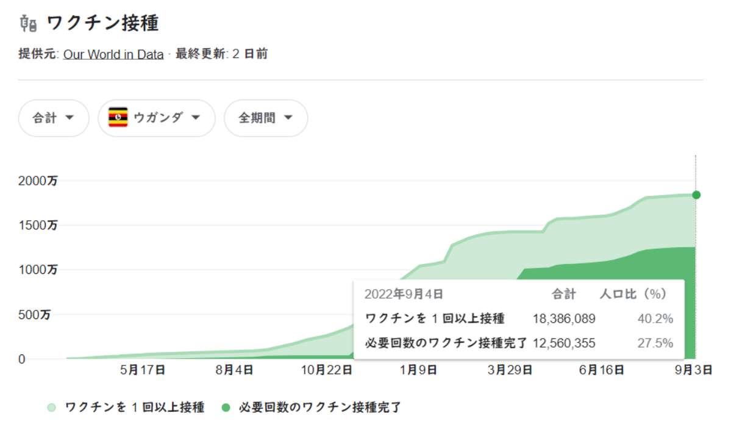Viewport: 731px width, 427px height.
Task: Click the 5月17日 x-axis date label
Action: tap(143, 369)
